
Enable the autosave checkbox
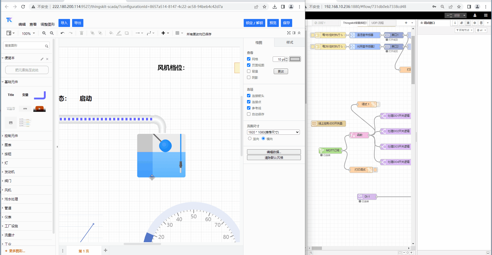tap(249, 114)
